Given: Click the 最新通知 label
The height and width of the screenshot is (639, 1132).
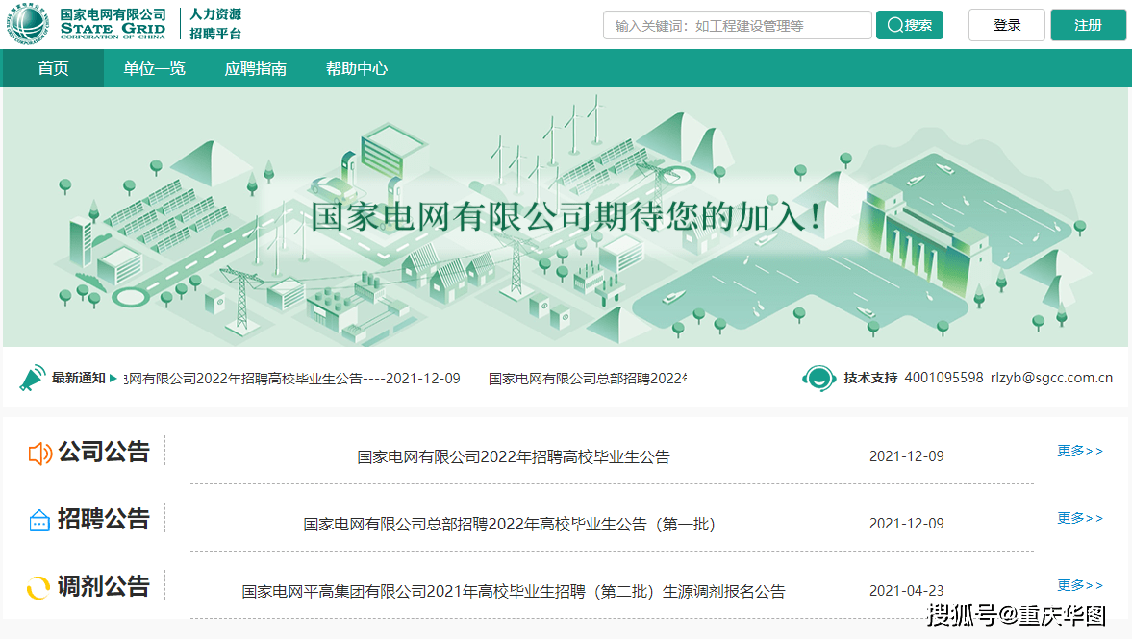Looking at the screenshot, I should (x=79, y=378).
